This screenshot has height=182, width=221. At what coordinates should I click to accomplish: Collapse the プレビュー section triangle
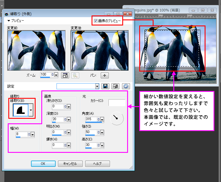click(9, 21)
